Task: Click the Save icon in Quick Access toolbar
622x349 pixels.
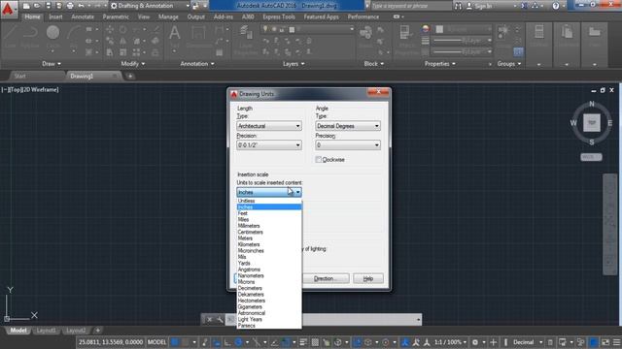Action: [48, 6]
